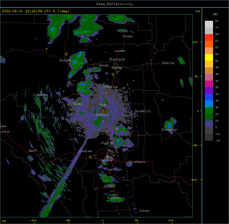Click the pink high-reflectivity cell north of Airdrie
The height and width of the screenshot is (224, 229).
tap(117, 129)
